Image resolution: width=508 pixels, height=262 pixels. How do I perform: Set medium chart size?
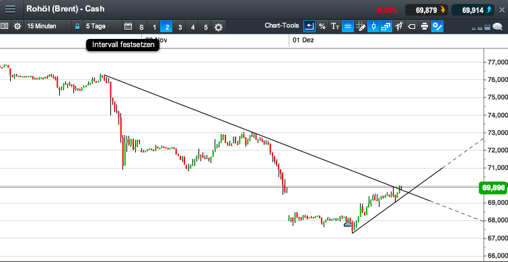point(480,28)
